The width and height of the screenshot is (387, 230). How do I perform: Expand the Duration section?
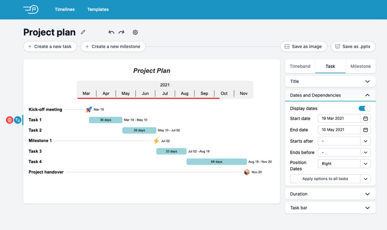[330, 194]
